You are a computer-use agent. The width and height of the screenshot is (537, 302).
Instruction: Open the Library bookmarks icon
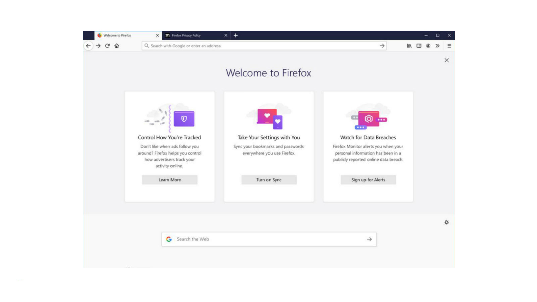tap(409, 46)
